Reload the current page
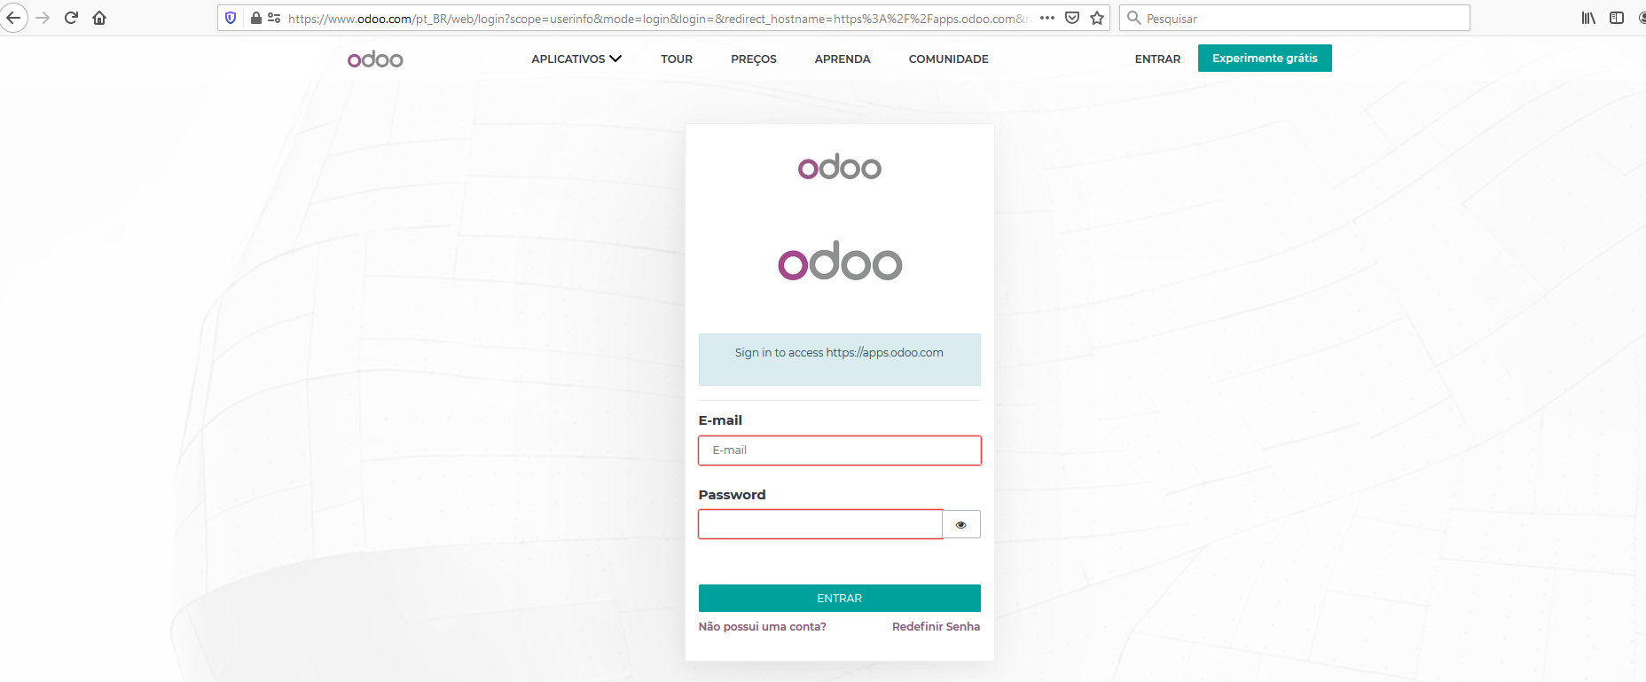The height and width of the screenshot is (682, 1646). (72, 18)
